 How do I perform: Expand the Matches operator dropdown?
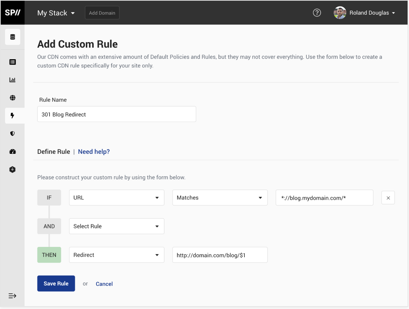click(220, 197)
